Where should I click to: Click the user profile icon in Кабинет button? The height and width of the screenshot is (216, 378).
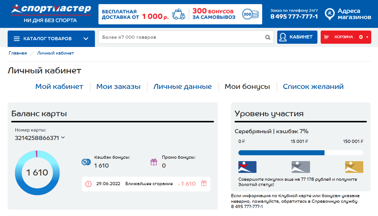[x=283, y=37]
